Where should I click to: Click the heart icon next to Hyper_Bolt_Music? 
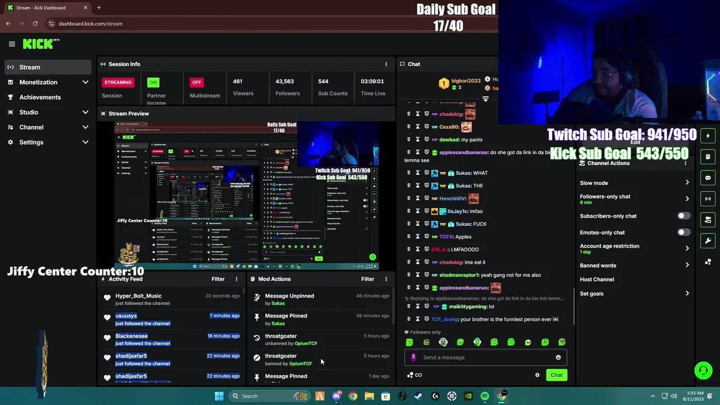tap(107, 298)
